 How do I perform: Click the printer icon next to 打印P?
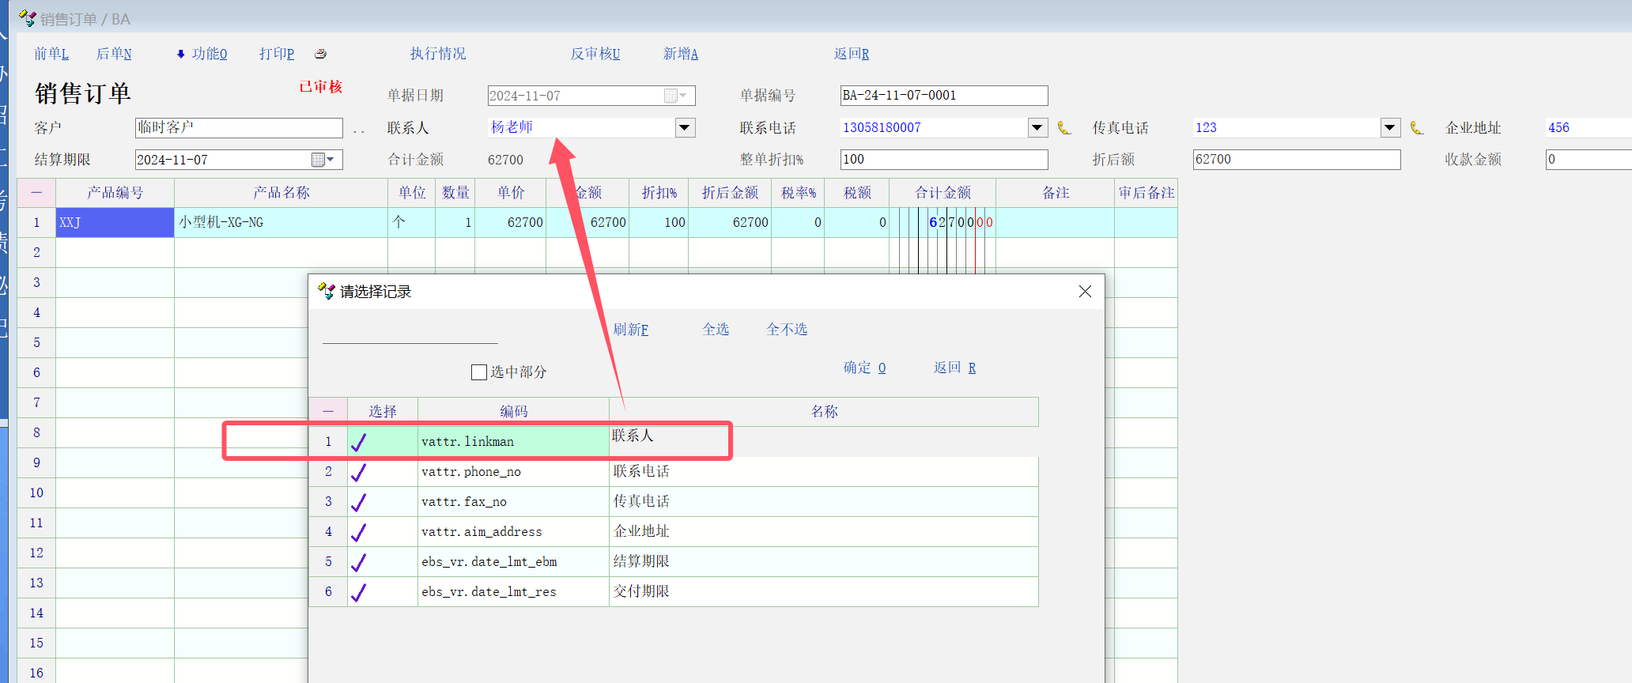pos(320,54)
